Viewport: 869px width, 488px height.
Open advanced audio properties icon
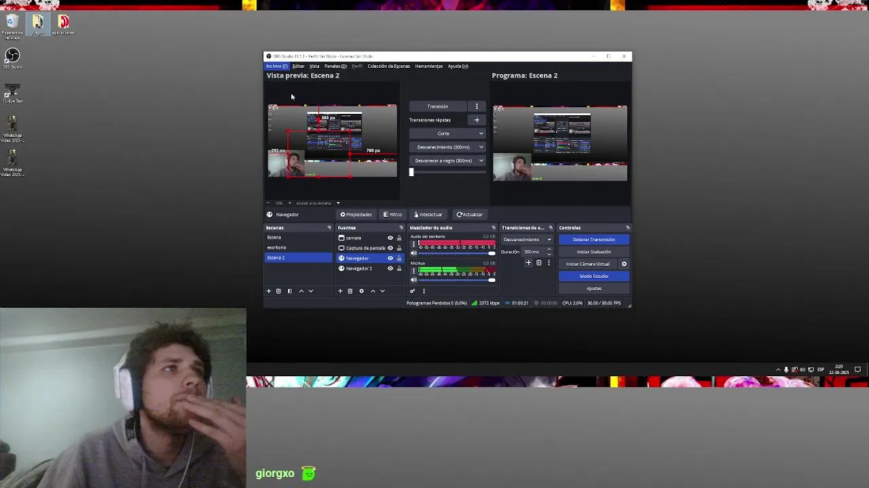(x=412, y=291)
